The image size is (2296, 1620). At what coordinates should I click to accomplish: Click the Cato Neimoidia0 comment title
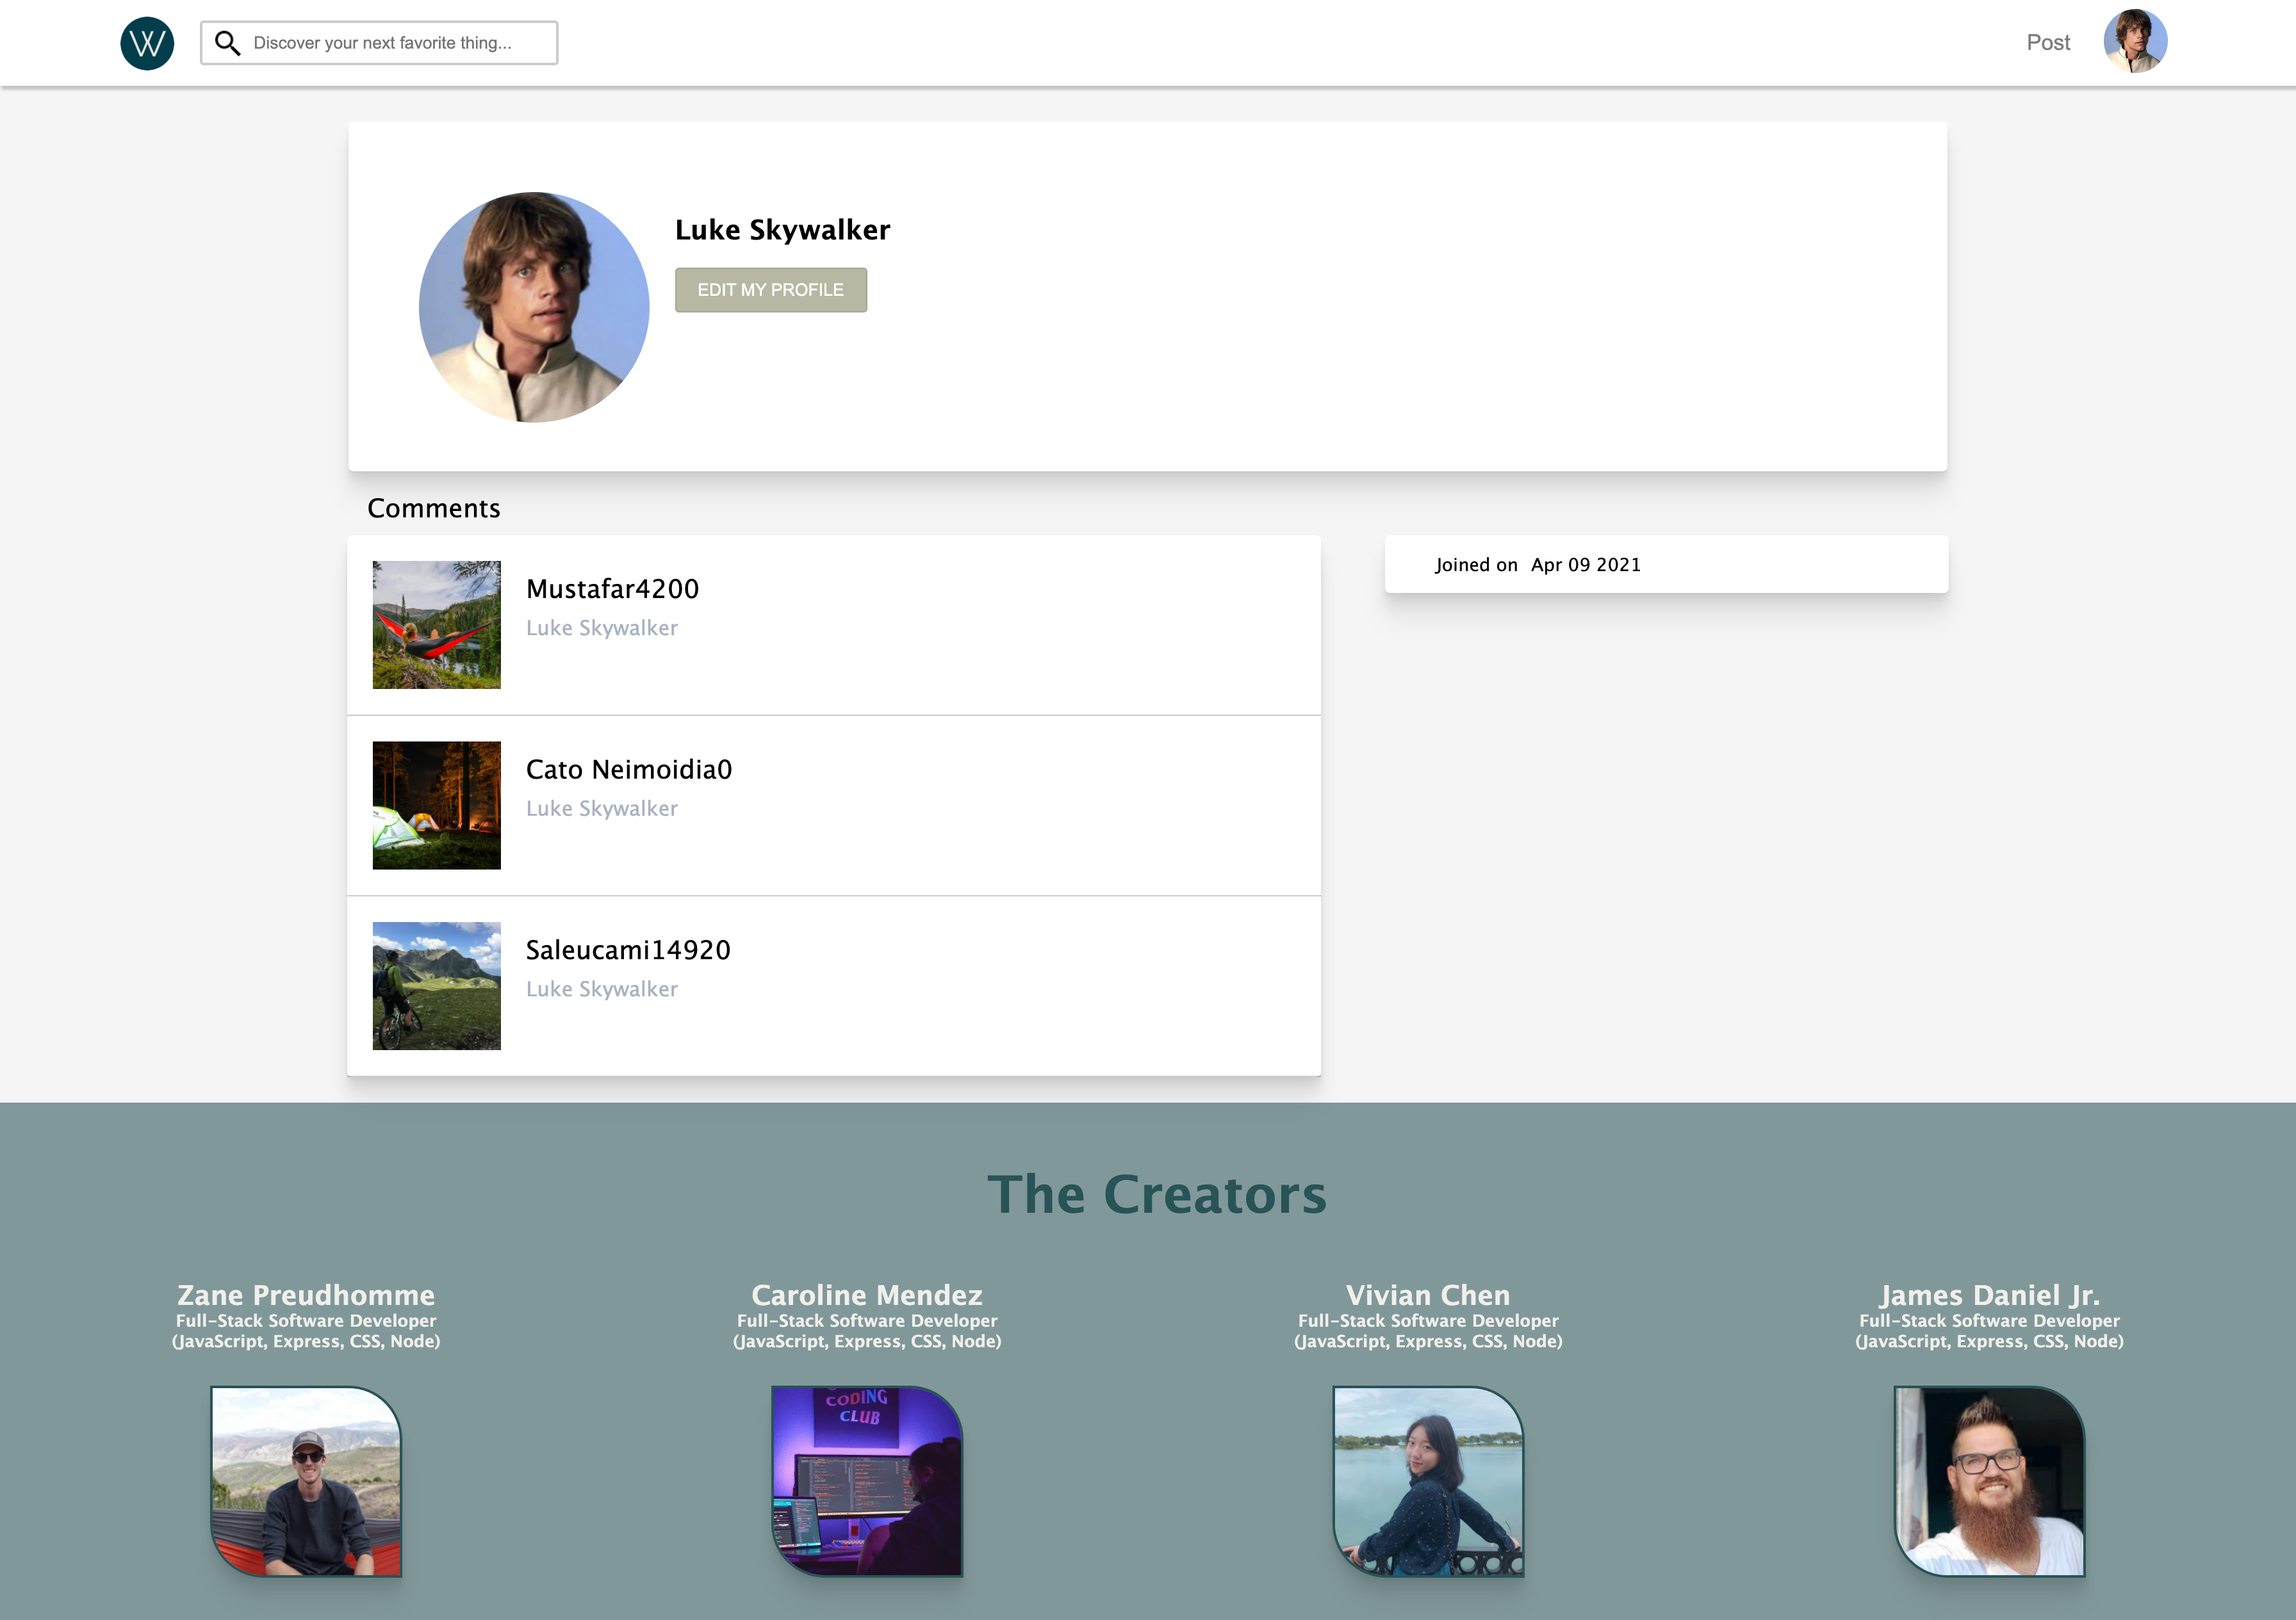pyautogui.click(x=628, y=770)
